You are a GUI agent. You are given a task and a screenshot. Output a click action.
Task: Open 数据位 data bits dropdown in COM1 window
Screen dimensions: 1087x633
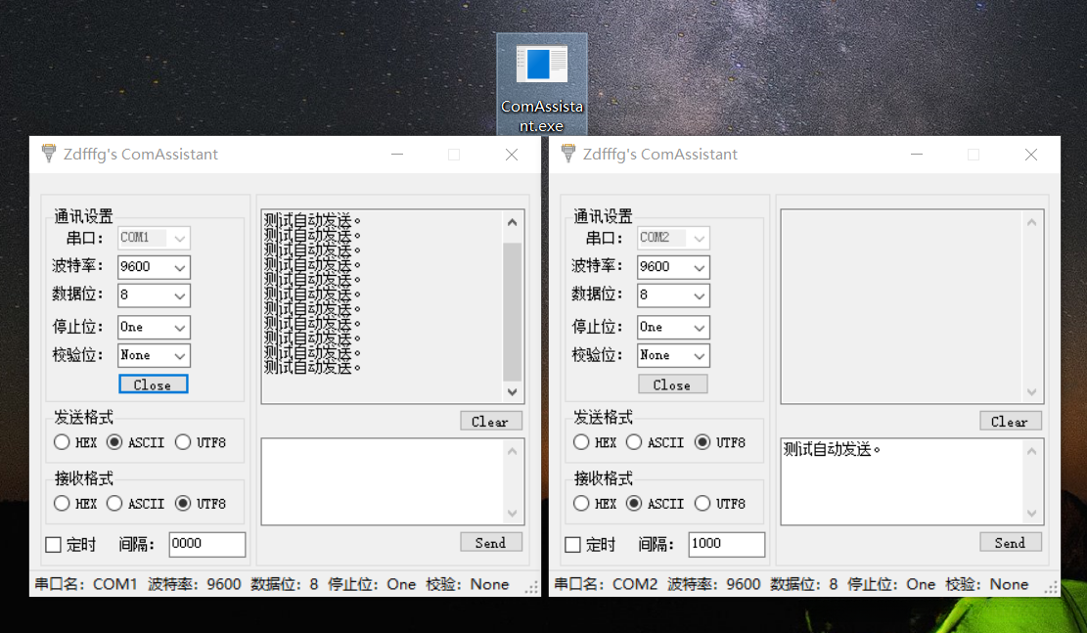[154, 295]
